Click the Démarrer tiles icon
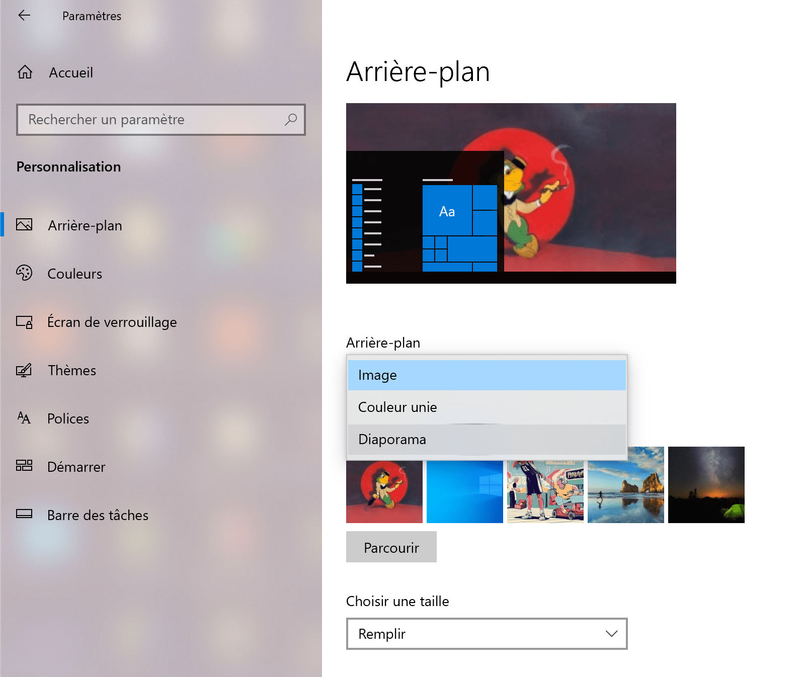Viewport: 803px width, 677px height. click(24, 466)
